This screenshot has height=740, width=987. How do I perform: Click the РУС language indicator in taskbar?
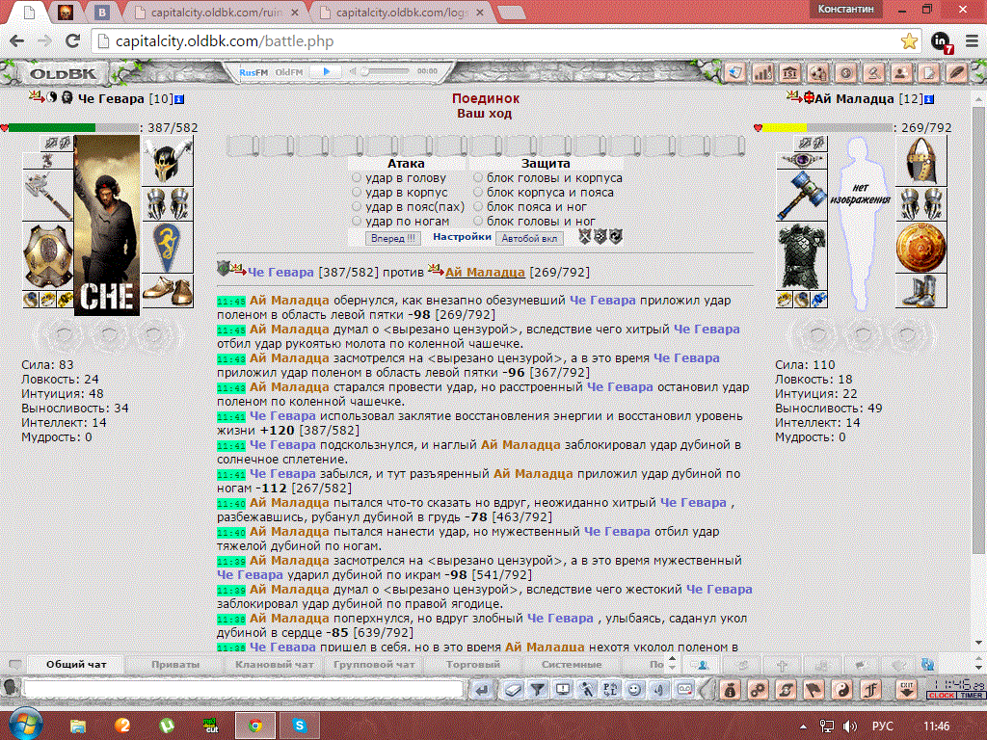pyautogui.click(x=883, y=727)
